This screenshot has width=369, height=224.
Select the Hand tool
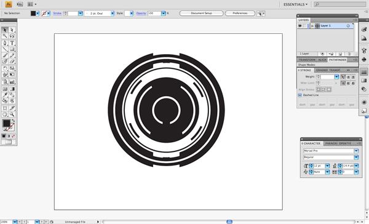click(x=5, y=114)
